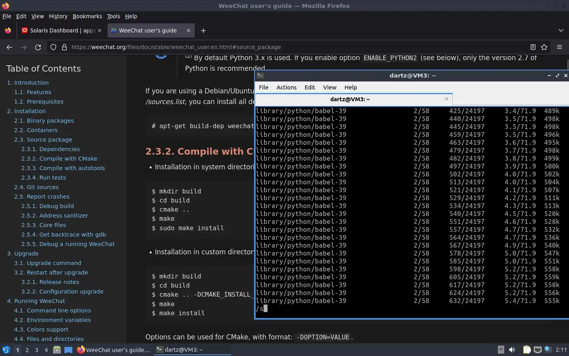The height and width of the screenshot is (356, 569).
Task: Open the Firefox History menu
Action: (58, 16)
